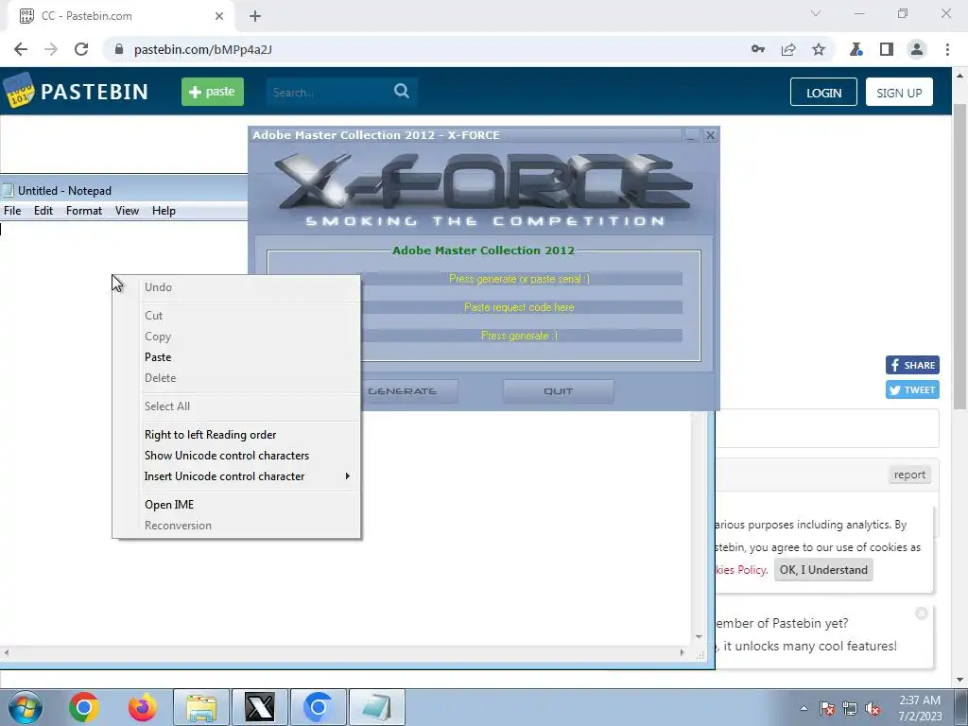Screen dimensions: 968x726
Task: Open Notepad's View menu
Action: click(127, 211)
